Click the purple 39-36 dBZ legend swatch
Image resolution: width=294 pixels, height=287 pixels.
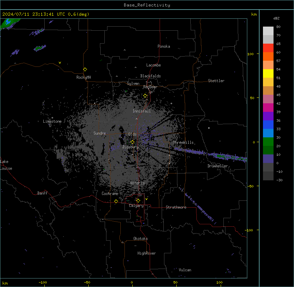coord(268,116)
